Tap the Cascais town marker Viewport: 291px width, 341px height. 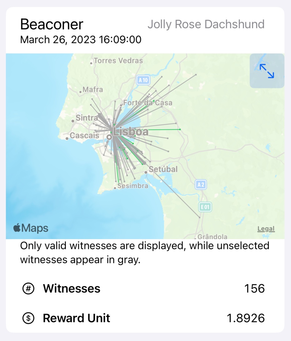point(67,139)
